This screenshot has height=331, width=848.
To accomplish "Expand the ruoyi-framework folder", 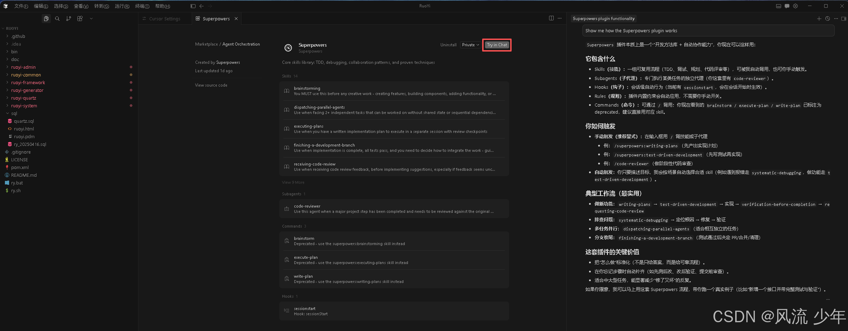I will click(x=69, y=82).
